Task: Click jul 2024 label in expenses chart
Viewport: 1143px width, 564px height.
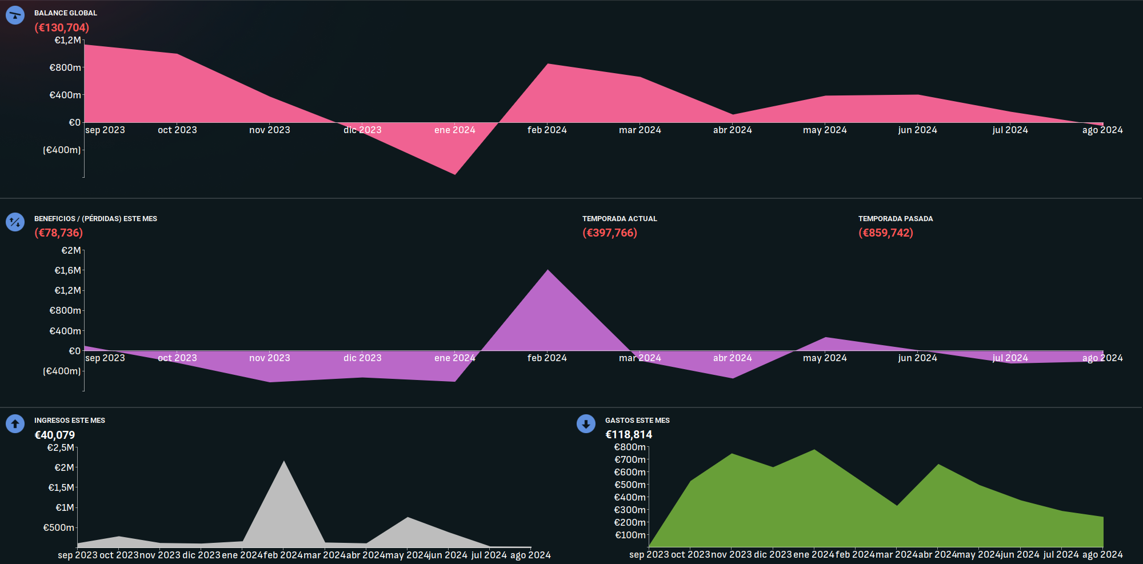Action: tap(1061, 555)
